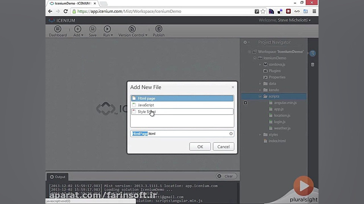Viewport: 364px width, 204px height.
Task: Click the green padlock security icon
Action: tap(74, 11)
